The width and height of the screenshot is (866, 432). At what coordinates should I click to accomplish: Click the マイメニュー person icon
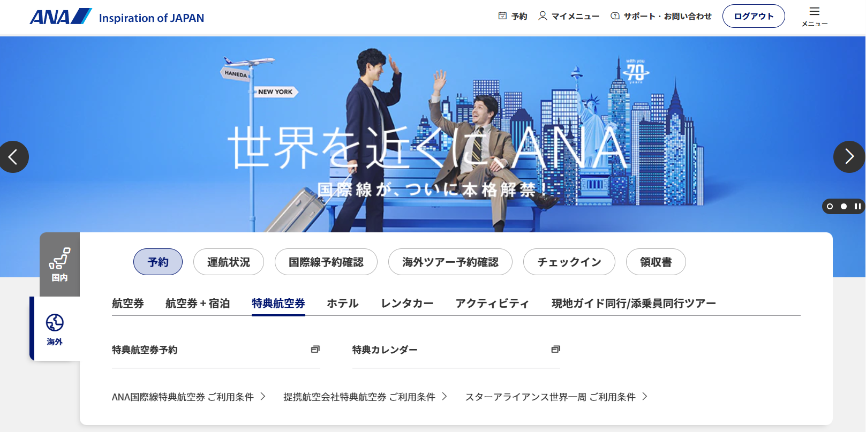pos(543,16)
